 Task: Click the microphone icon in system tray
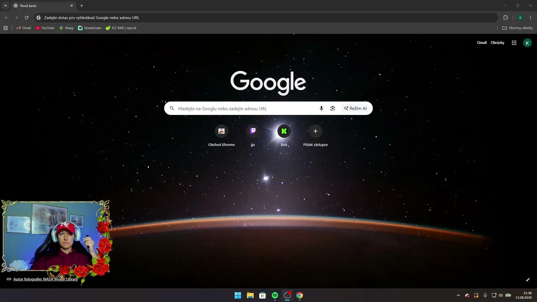(x=485, y=295)
